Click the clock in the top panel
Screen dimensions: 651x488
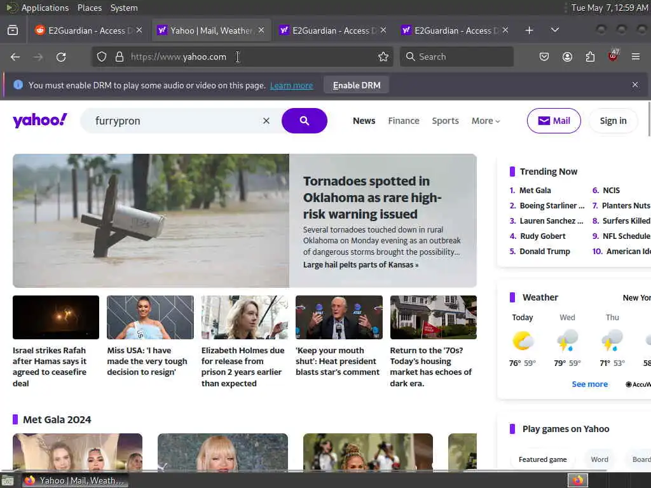click(609, 8)
